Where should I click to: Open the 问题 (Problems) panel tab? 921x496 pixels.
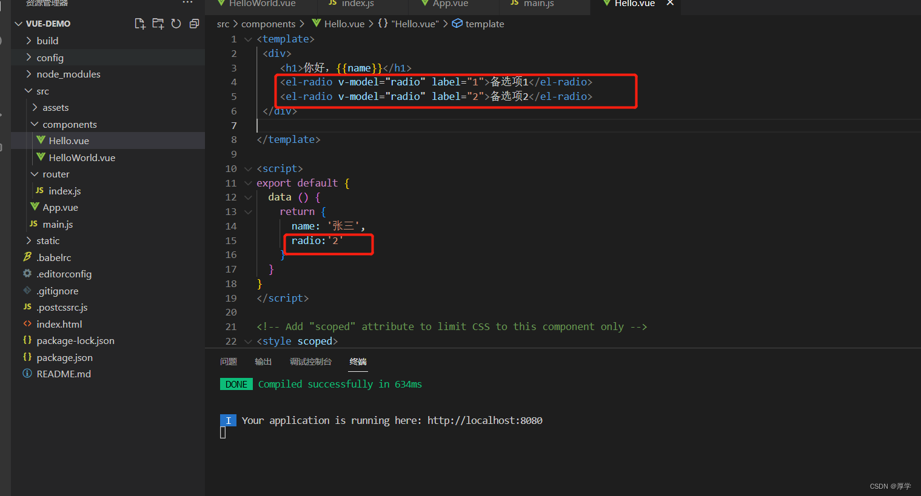click(x=229, y=362)
